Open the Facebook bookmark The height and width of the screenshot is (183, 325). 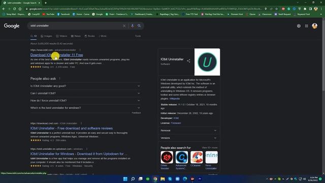(x=63, y=14)
